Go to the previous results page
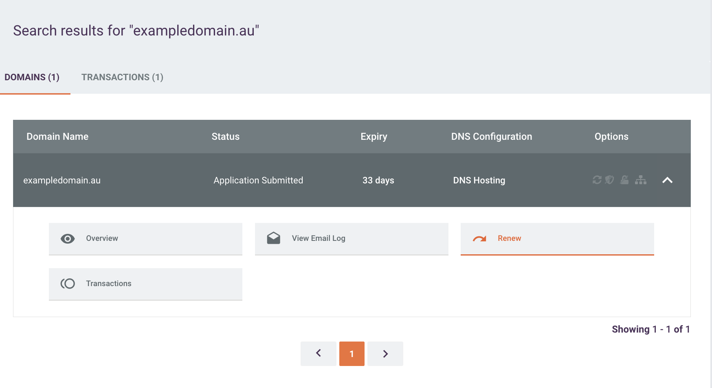The image size is (712, 388). pyautogui.click(x=319, y=354)
